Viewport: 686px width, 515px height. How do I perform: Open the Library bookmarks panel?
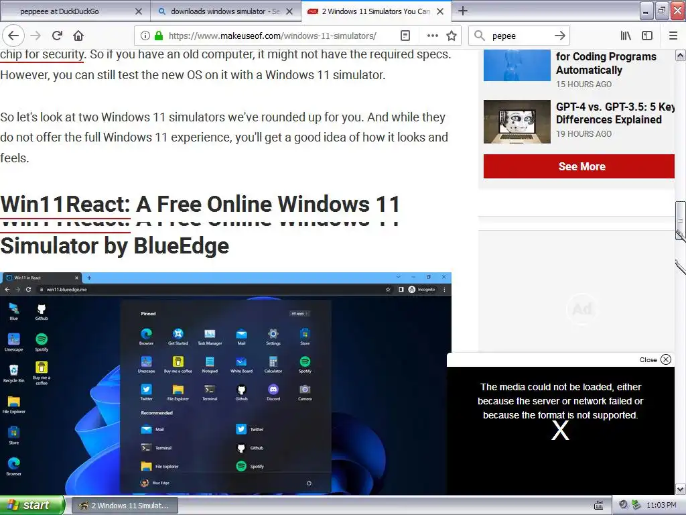(626, 36)
